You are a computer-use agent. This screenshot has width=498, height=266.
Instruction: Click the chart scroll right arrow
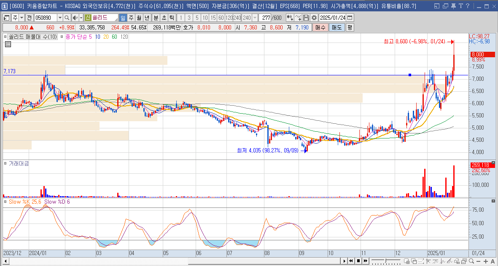(344, 261)
